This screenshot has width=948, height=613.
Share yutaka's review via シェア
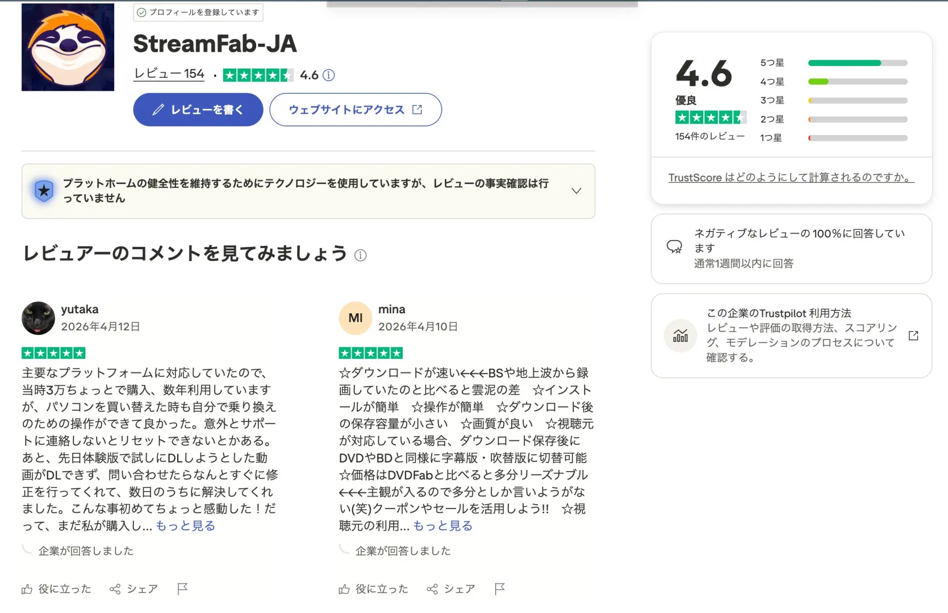[133, 589]
